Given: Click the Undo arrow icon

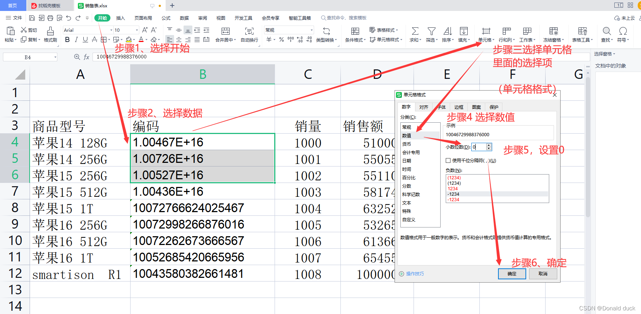Looking at the screenshot, I should pyautogui.click(x=68, y=18).
